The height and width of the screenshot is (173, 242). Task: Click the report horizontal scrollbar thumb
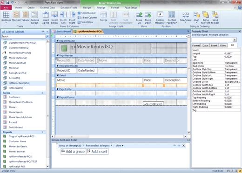tap(72, 136)
